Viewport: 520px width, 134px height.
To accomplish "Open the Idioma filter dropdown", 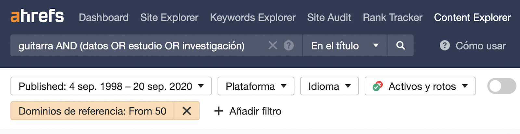I will (329, 86).
